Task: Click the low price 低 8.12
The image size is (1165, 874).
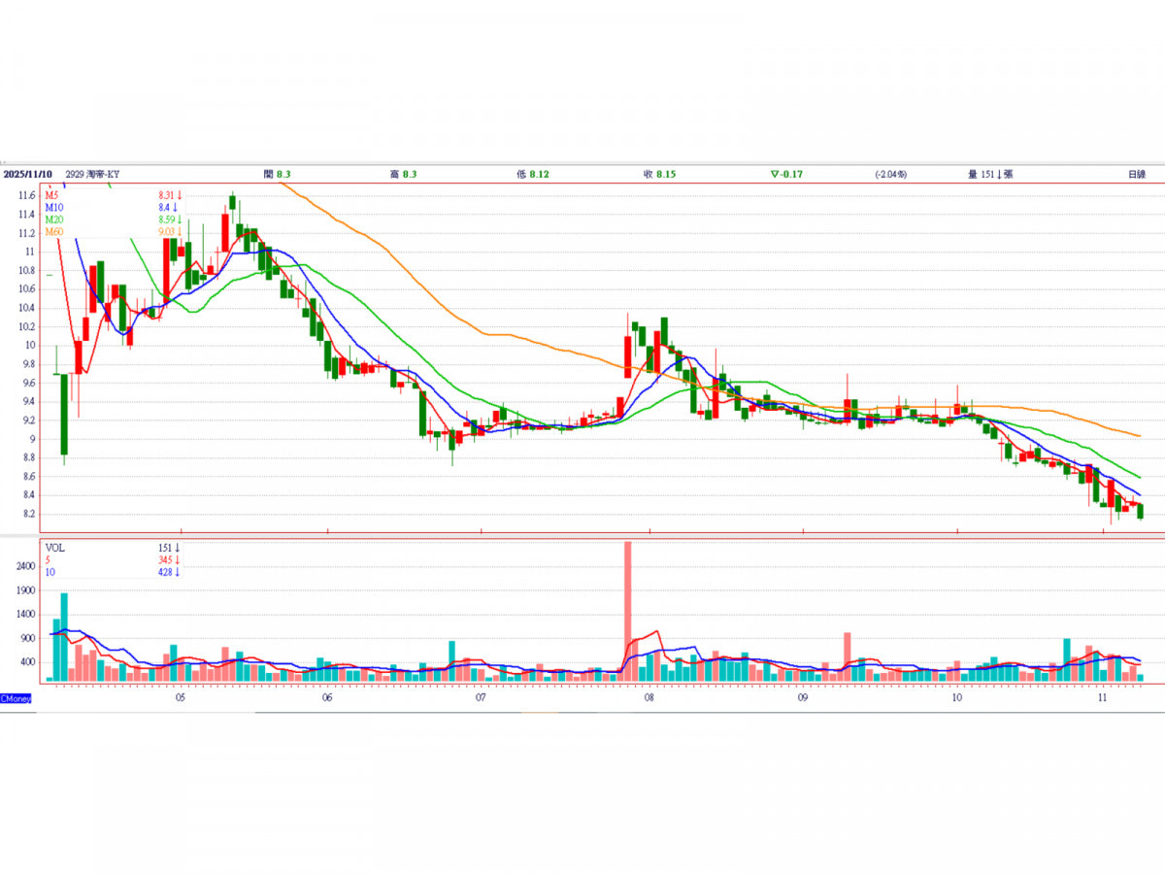Action: click(534, 174)
